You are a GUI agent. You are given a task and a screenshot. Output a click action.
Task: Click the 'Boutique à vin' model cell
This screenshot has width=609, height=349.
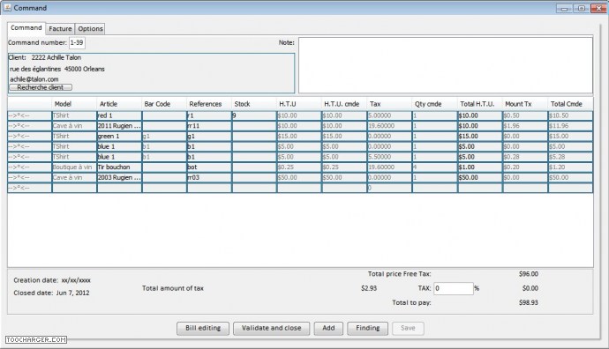pos(74,167)
